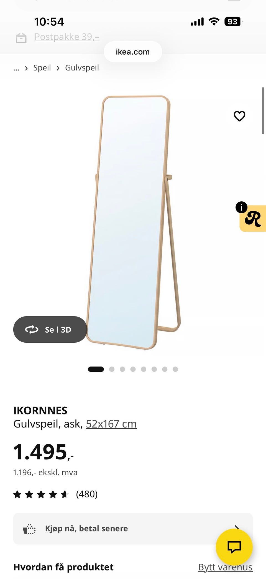
Task: Tap the star rating icons
Action: (41, 494)
